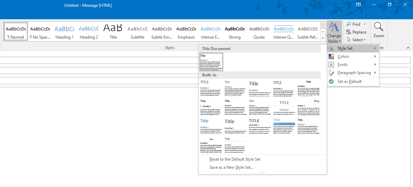Select the This Document style set thumbnail
The height and width of the screenshot is (187, 413).
(211, 62)
